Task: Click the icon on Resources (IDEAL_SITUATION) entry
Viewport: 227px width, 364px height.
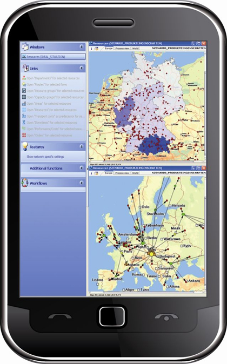Action: point(24,57)
